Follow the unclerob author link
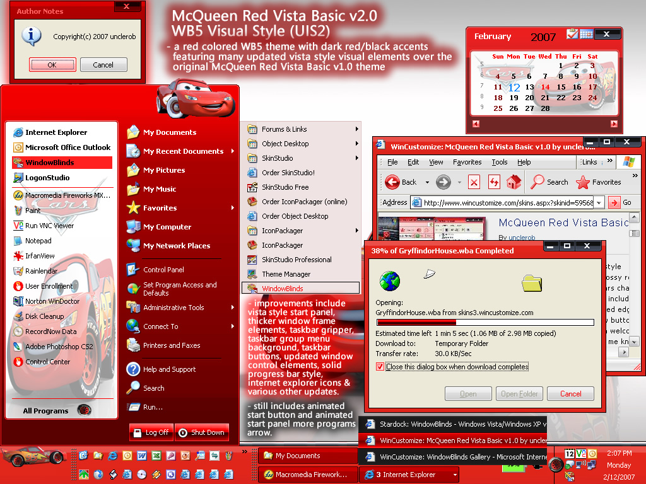The width and height of the screenshot is (646, 484). (522, 238)
